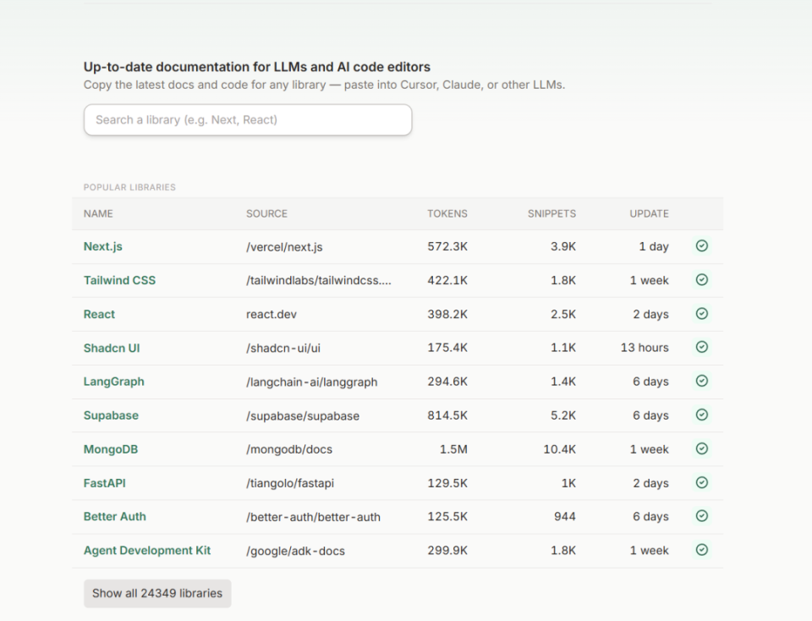Viewport: 812px width, 621px height.
Task: Click the check icon in the Supabase row
Action: click(702, 415)
